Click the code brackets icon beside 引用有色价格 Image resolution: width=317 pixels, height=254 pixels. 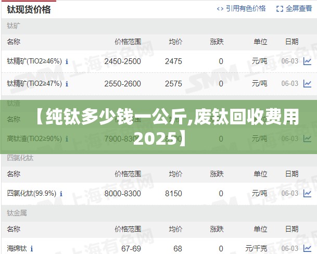tap(220, 9)
